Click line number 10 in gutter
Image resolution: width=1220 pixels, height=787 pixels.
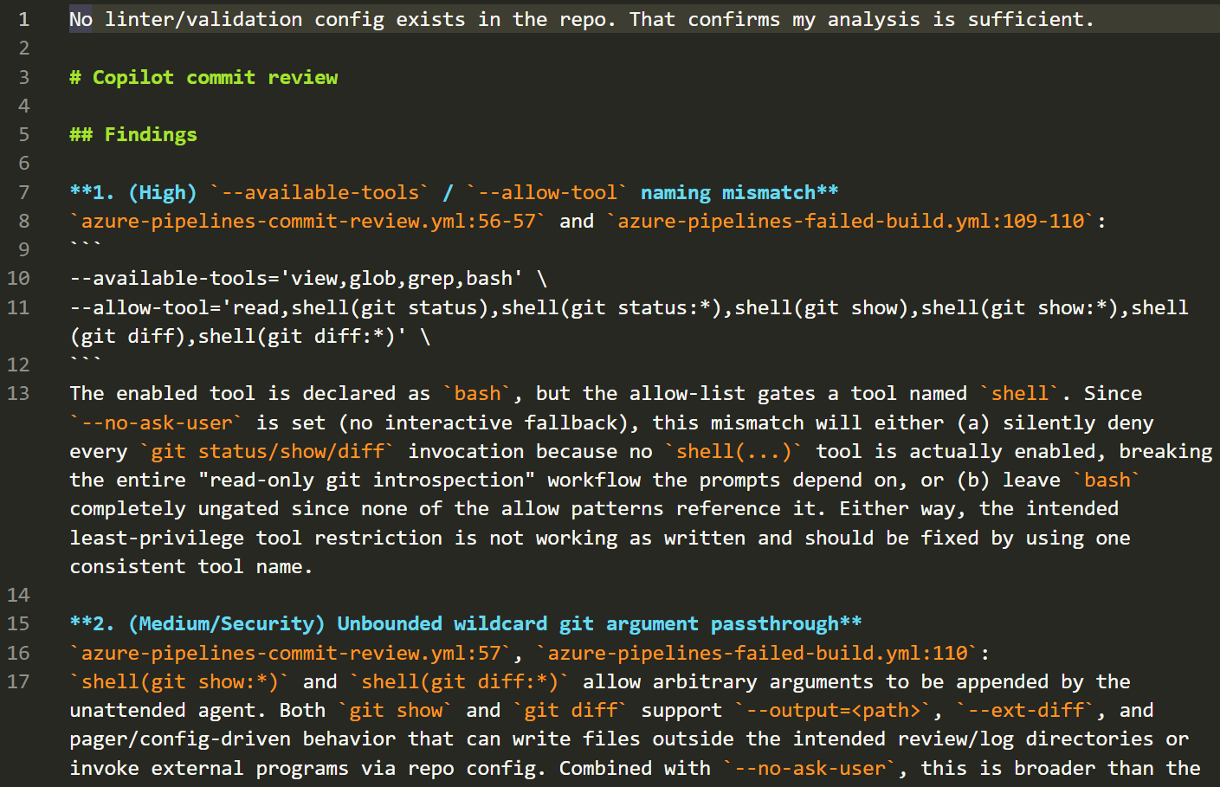pos(18,278)
